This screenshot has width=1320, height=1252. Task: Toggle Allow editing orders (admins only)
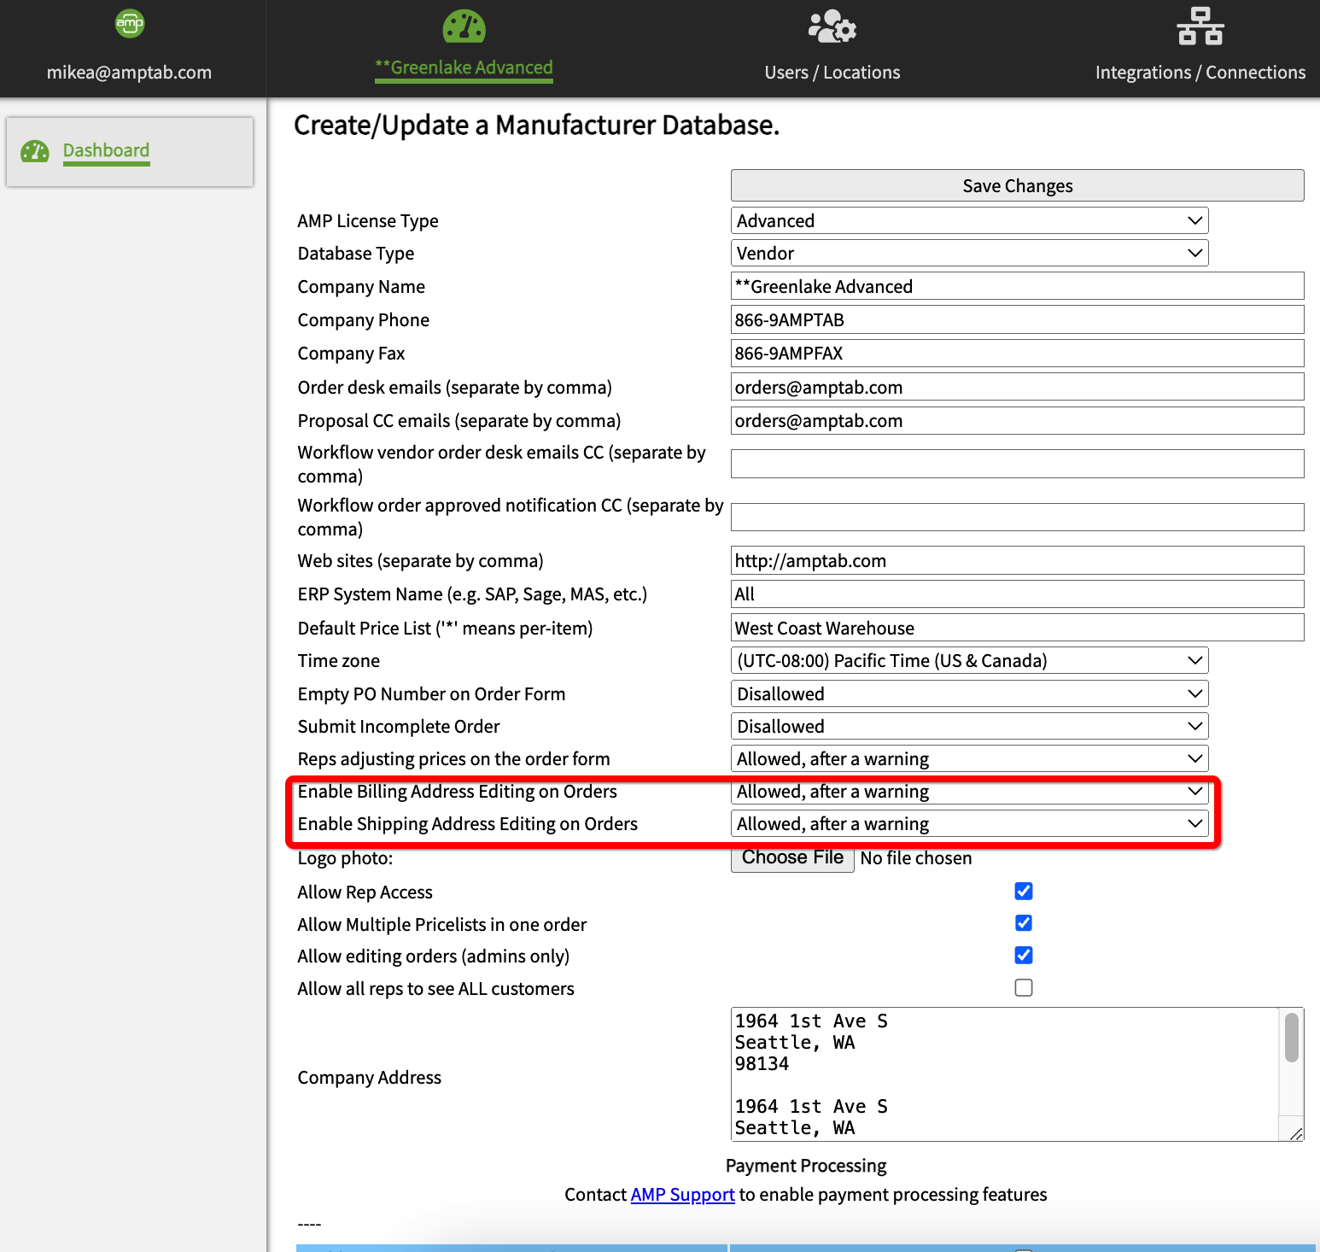tap(1024, 956)
